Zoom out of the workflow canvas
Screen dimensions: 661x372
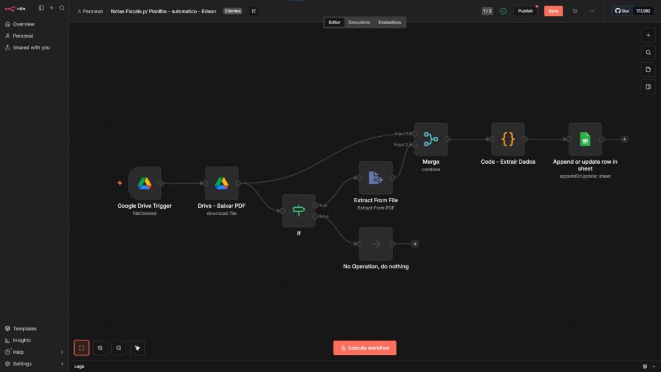118,348
